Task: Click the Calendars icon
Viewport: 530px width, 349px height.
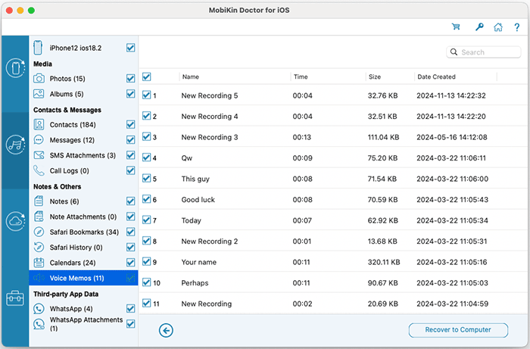Action: (x=39, y=262)
